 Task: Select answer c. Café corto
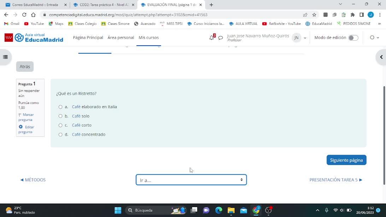click(60, 125)
